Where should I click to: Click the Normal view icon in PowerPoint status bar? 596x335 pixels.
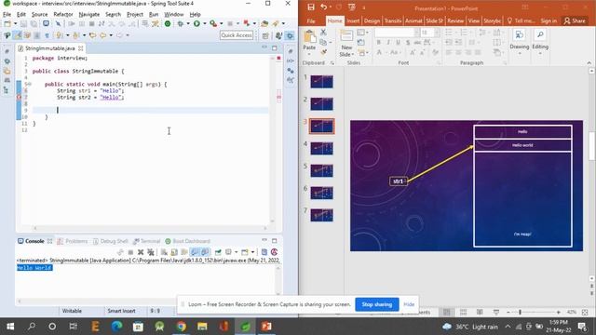pyautogui.click(x=447, y=313)
